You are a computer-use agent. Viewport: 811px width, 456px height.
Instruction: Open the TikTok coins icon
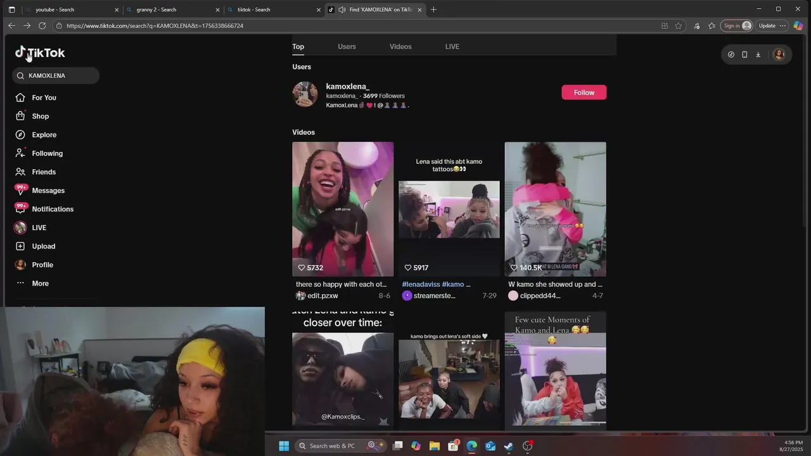coord(731,54)
